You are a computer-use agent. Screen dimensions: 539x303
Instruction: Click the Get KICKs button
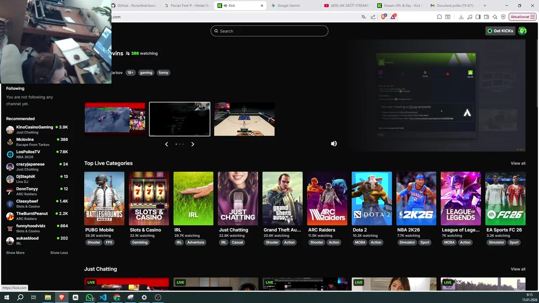pos(500,31)
